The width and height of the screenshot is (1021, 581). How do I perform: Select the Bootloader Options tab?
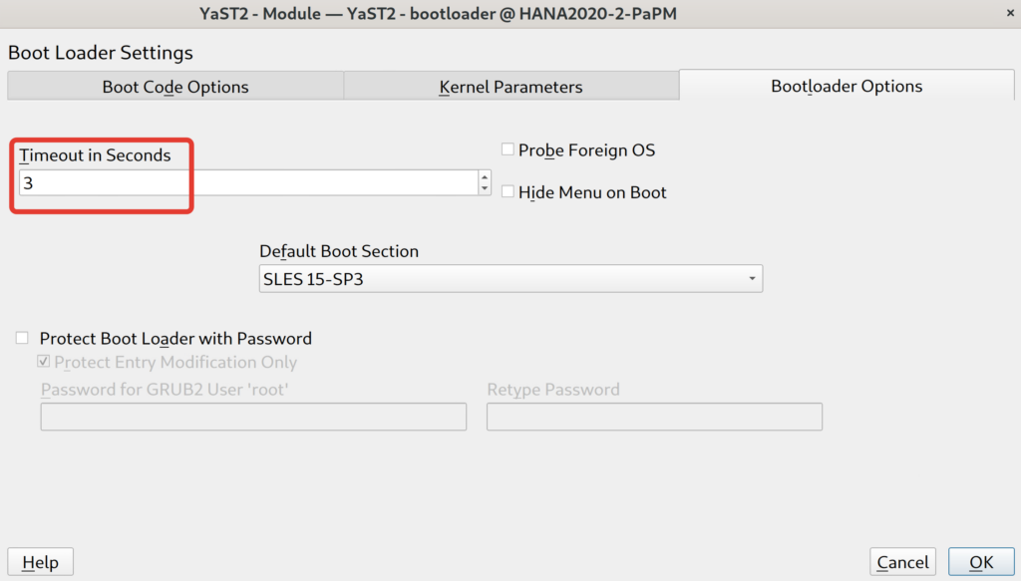(847, 86)
